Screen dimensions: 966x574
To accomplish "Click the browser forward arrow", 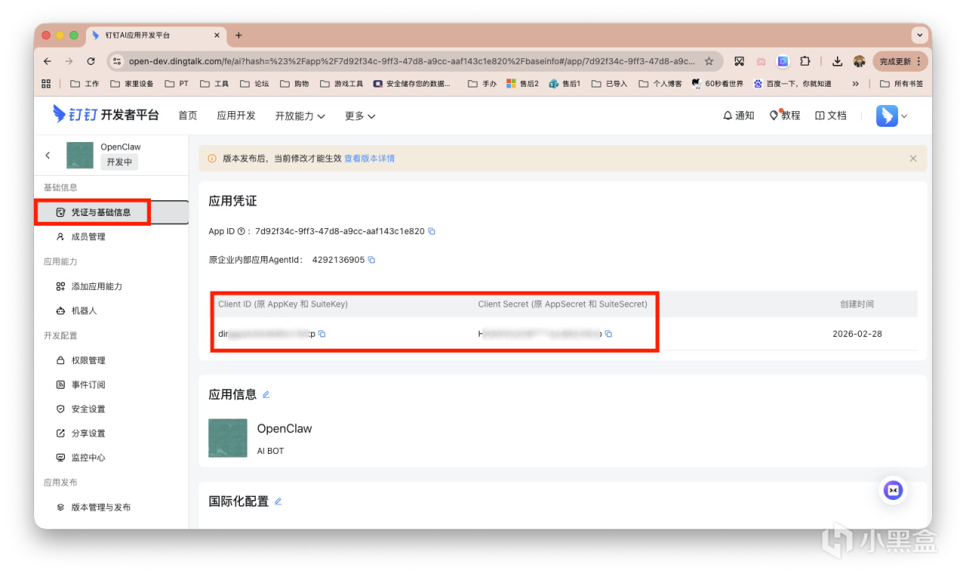I will 69,61.
